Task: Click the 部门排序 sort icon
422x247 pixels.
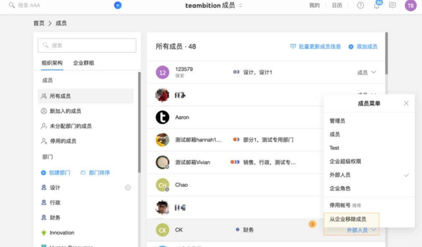Action: click(x=83, y=173)
